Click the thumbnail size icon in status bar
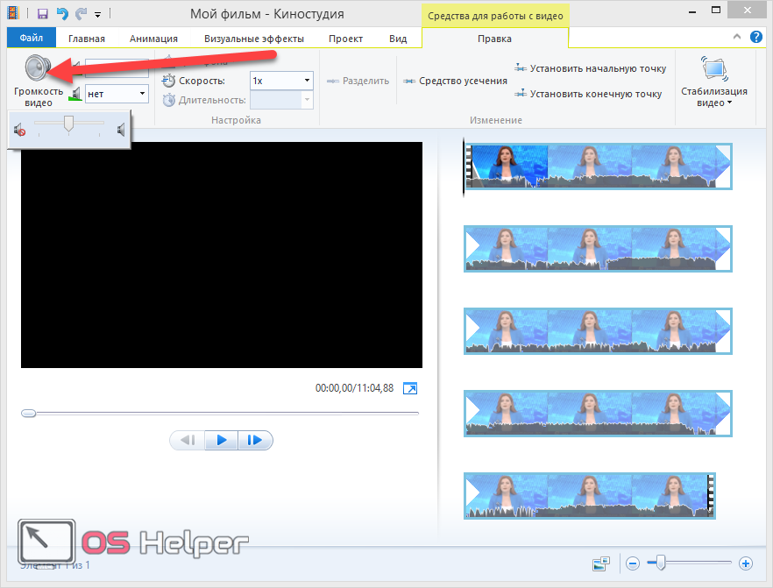This screenshot has height=588, width=773. pyautogui.click(x=600, y=563)
